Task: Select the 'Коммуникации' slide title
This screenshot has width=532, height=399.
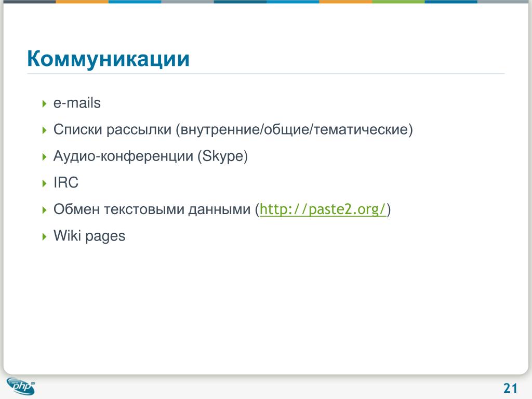Action: [108, 59]
